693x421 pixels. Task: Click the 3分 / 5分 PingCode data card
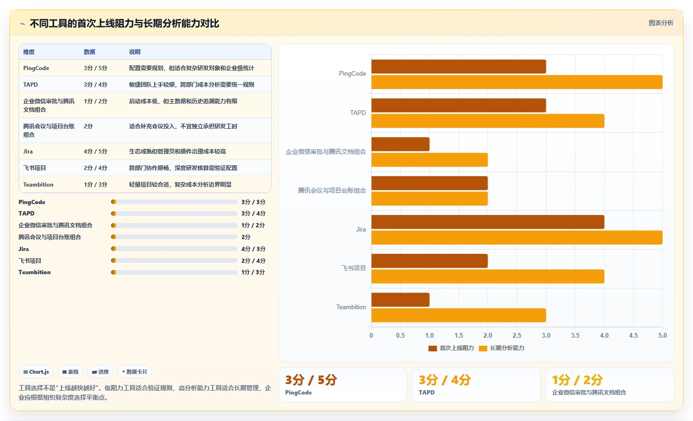coord(342,385)
